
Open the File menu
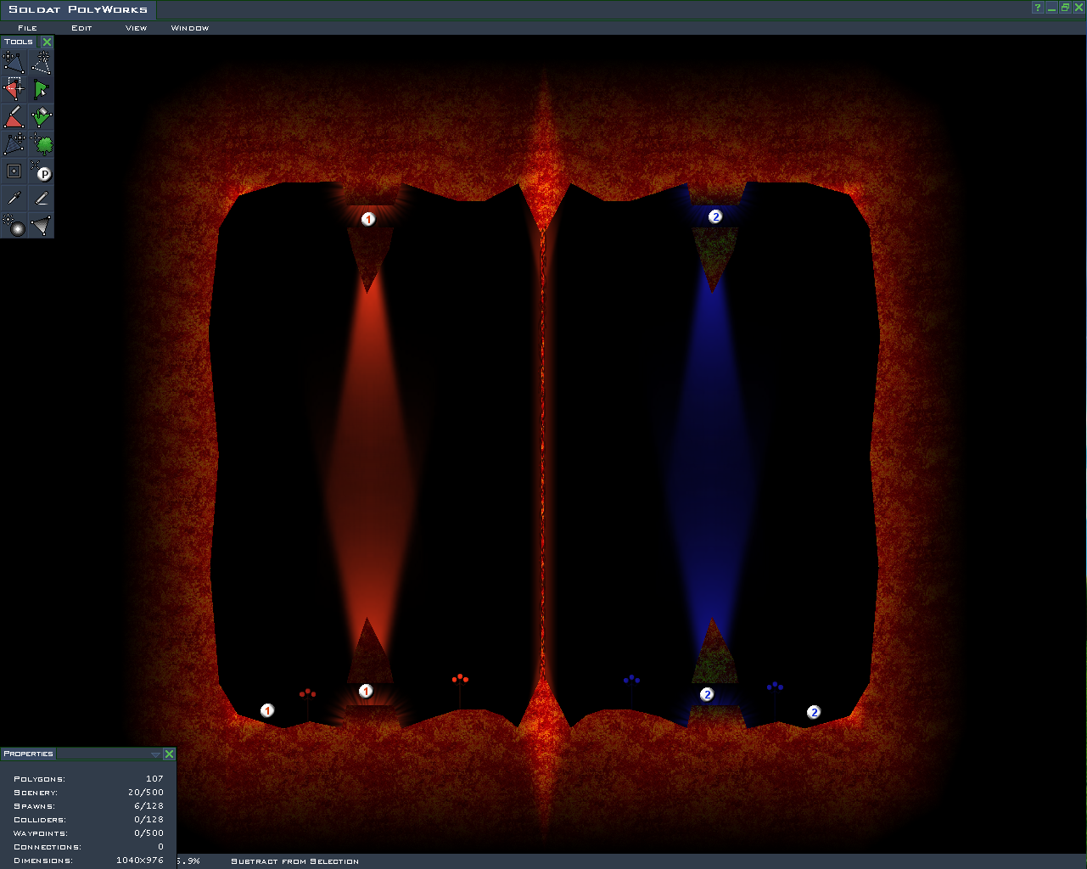tap(27, 28)
